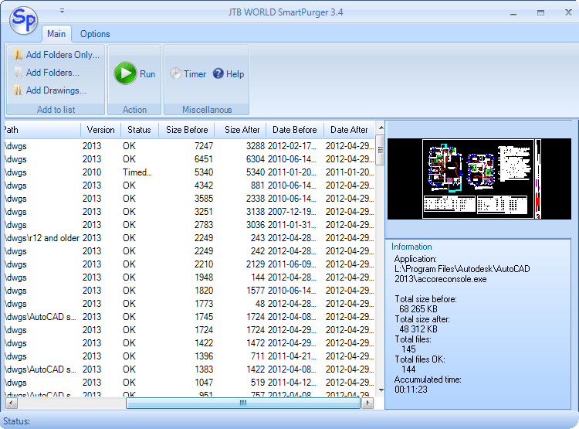Switch to the Options ribbon tab
Viewport: 579px width, 429px height.
(95, 34)
